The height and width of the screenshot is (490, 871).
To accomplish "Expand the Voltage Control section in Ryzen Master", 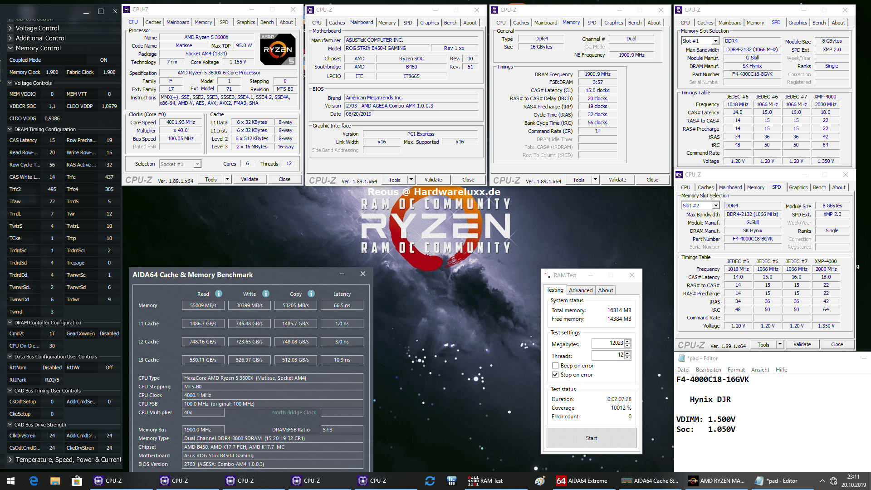I will coord(10,28).
